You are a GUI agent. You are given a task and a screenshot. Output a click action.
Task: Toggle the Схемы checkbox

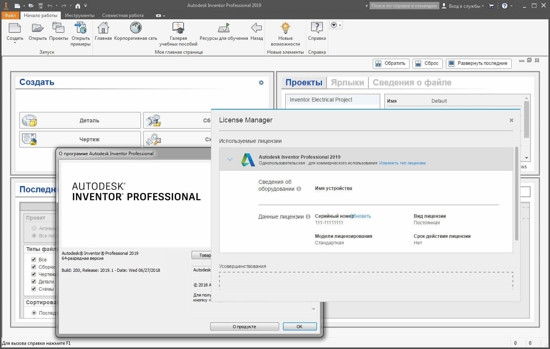tap(34, 289)
